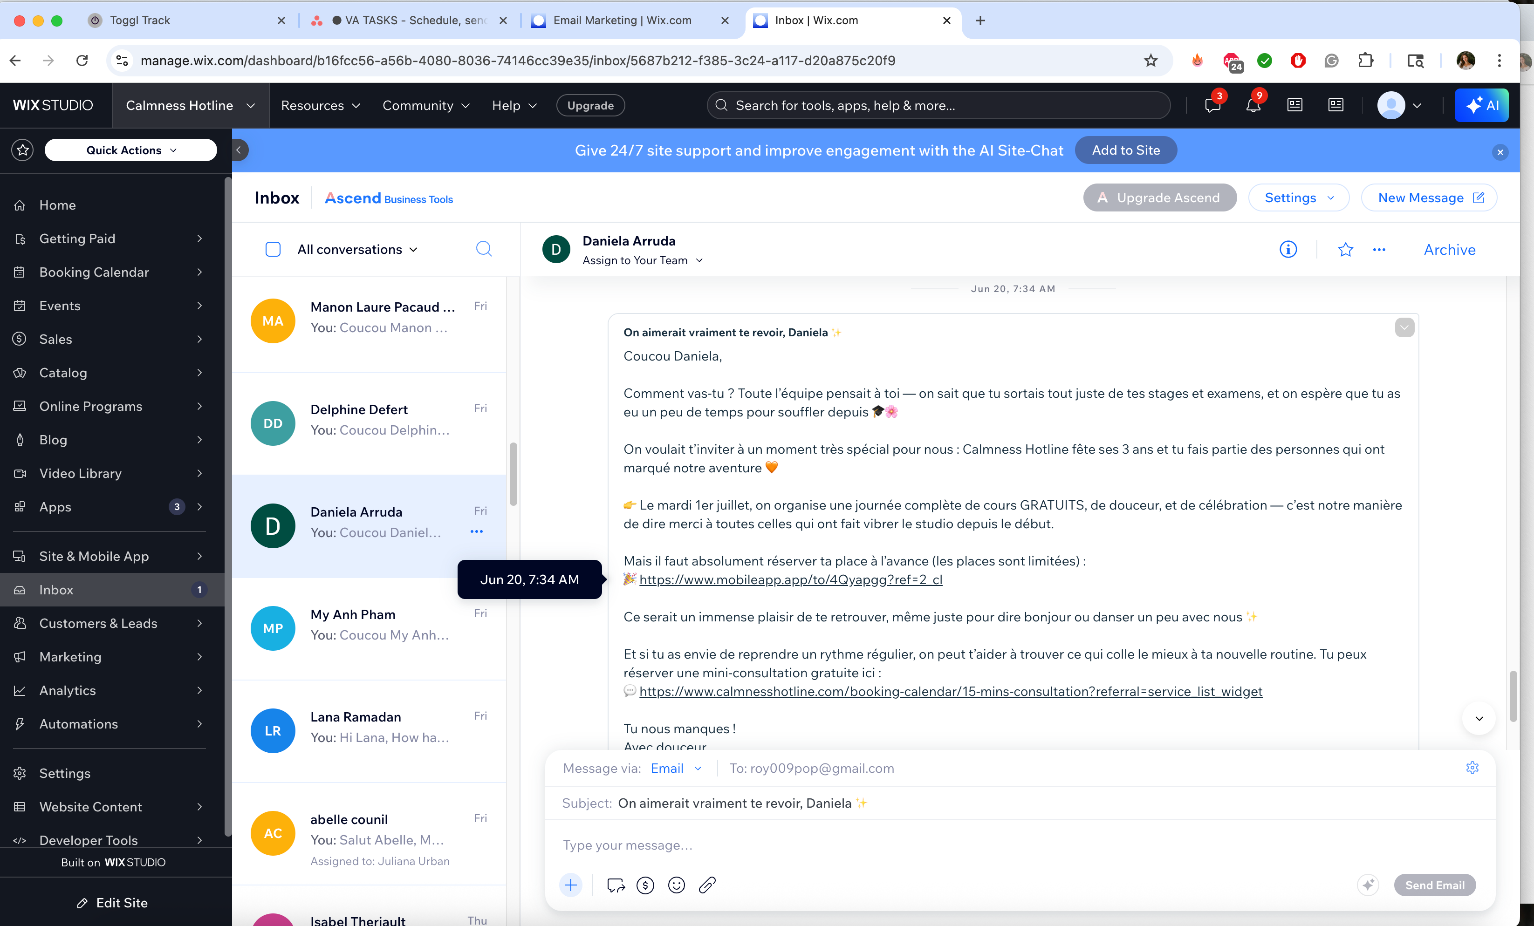Image resolution: width=1534 pixels, height=926 pixels.
Task: Click the email settings gear icon
Action: click(1472, 767)
